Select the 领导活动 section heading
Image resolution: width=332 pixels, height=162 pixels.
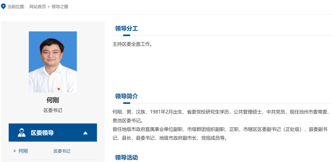coord(126,158)
